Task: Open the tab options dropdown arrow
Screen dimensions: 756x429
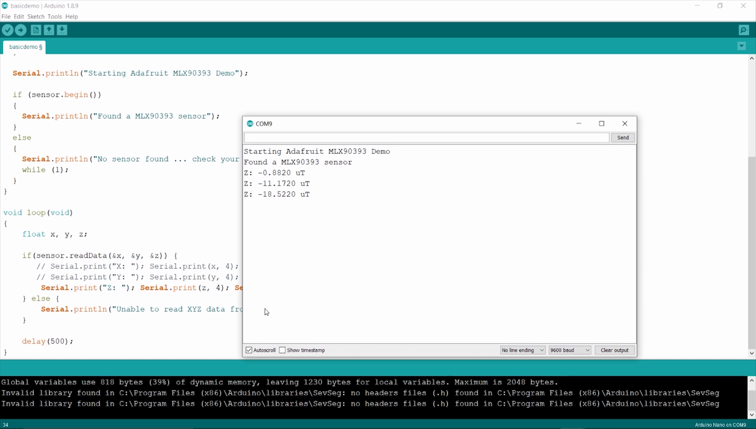Action: (741, 46)
